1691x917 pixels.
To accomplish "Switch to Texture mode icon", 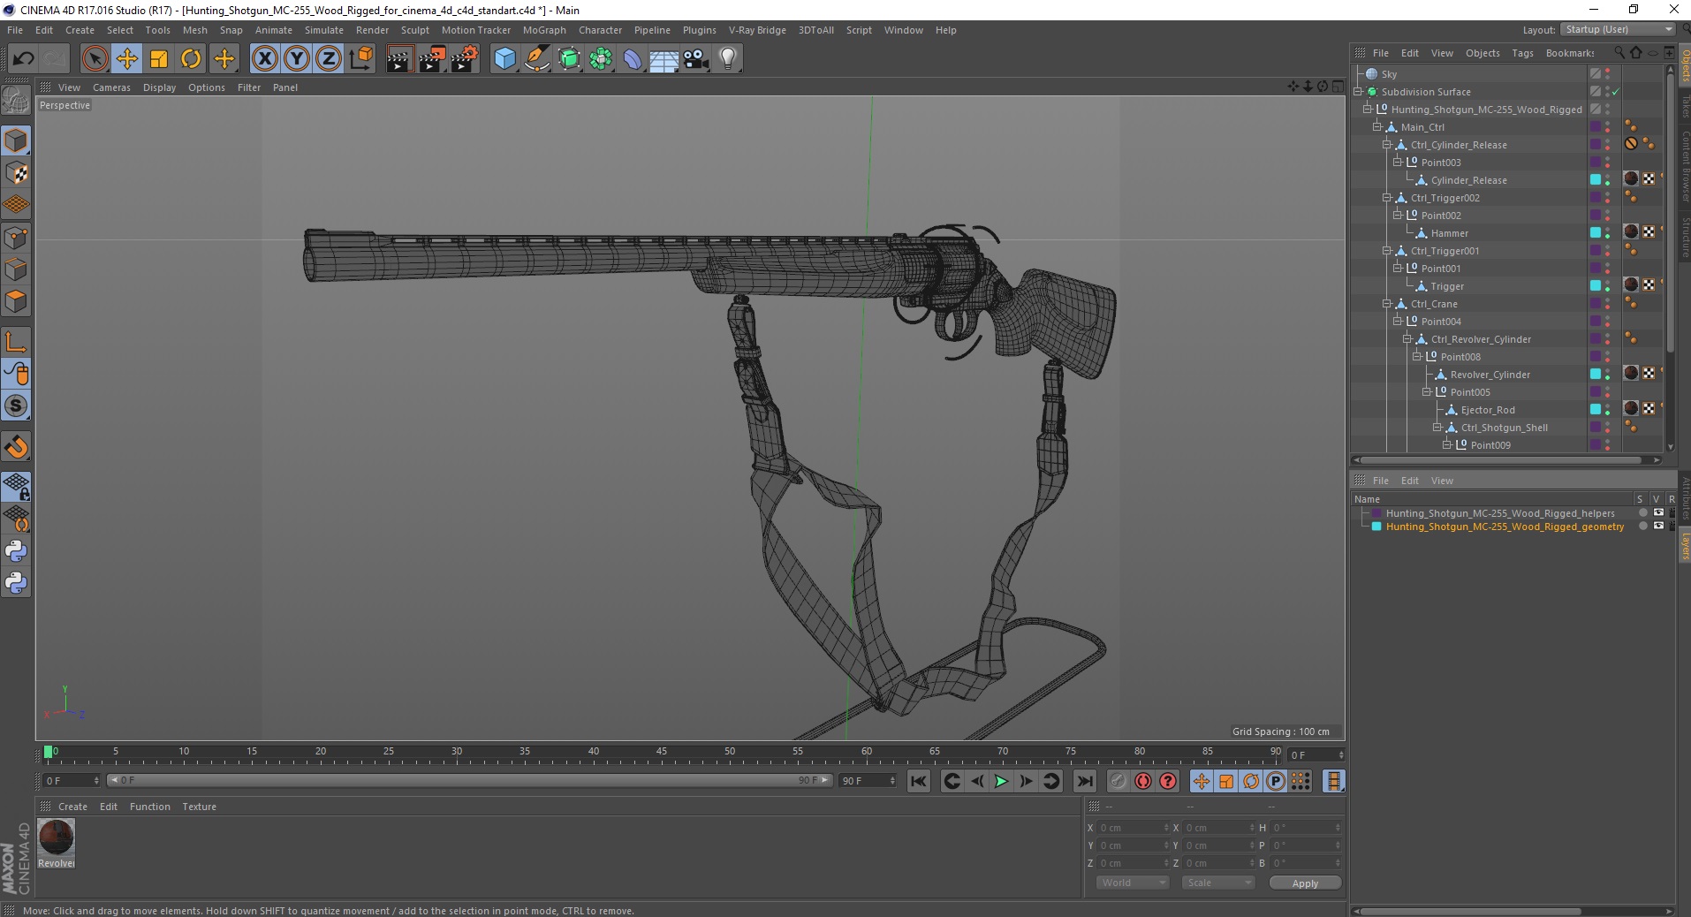I will coord(16,173).
